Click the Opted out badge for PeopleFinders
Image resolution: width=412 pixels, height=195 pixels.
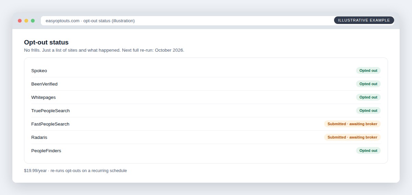(x=368, y=151)
